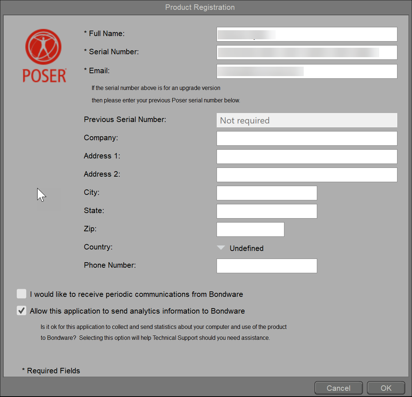412x397 pixels.
Task: Confirm registration with the OK button
Action: pos(386,388)
